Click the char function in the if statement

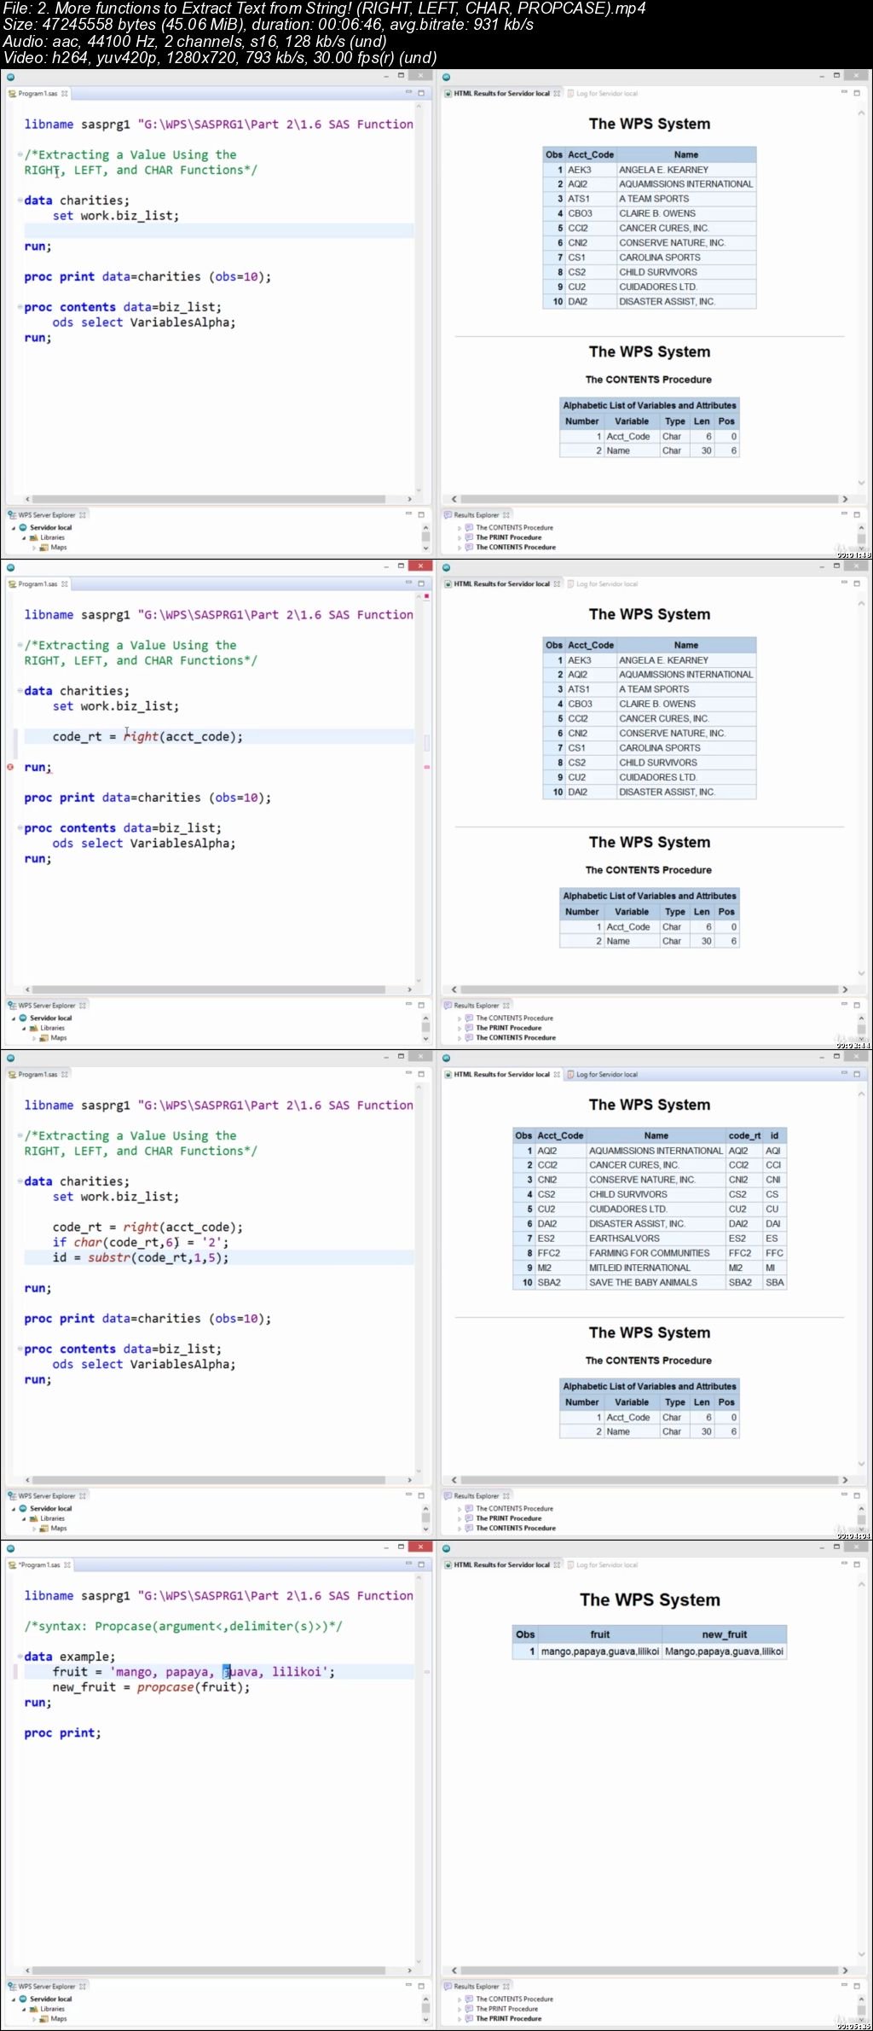pos(88,1242)
